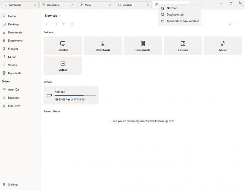Open Settings at sidebar bottom
245x190 pixels.
20,184
